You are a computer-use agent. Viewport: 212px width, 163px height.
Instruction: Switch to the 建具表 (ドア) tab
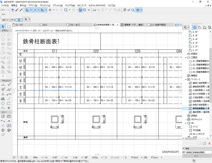[133, 25]
